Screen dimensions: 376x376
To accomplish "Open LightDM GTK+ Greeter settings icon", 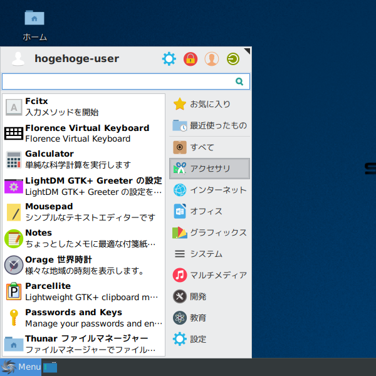I will [x=14, y=186].
